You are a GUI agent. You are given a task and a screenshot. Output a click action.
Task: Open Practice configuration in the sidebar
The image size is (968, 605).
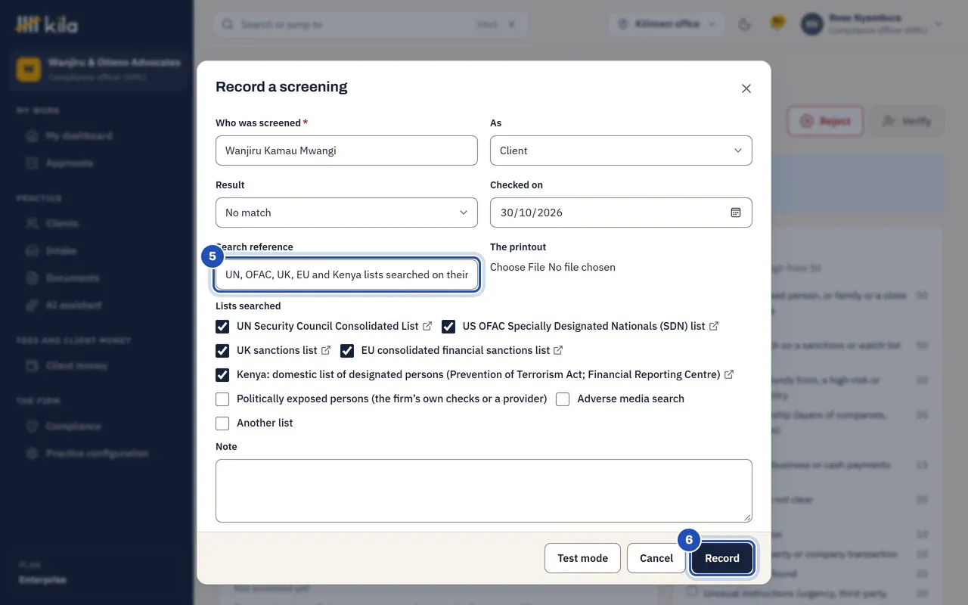coord(97,454)
